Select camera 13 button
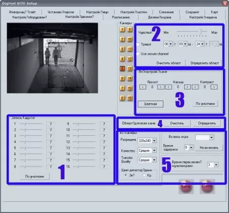The image size is (229, 213). click(130, 68)
